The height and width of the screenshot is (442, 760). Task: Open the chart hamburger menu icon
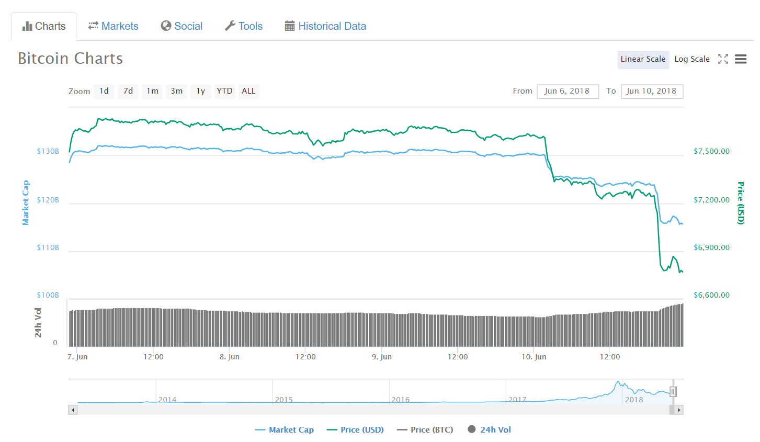pos(741,59)
